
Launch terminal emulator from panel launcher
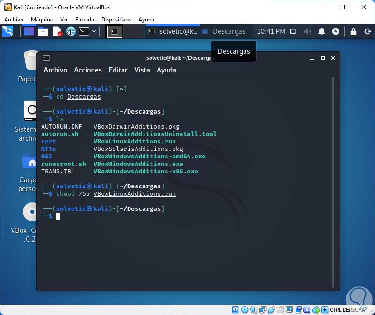[84, 31]
